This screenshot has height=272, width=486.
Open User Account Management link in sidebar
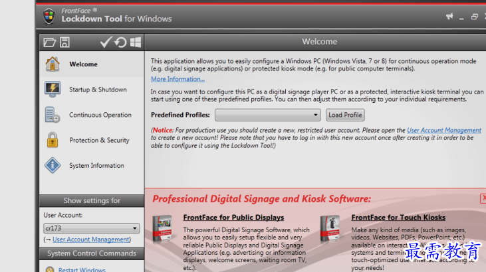tap(91, 239)
